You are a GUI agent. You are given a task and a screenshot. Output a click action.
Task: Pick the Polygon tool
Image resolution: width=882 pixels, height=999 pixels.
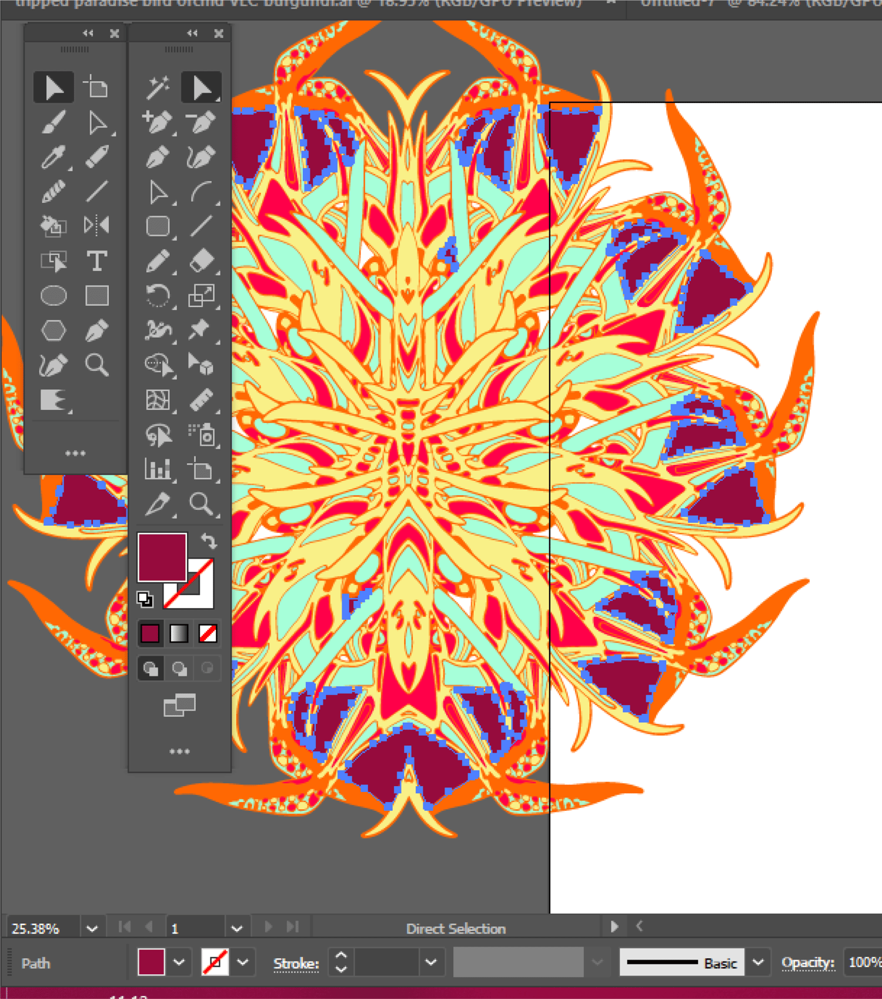tap(54, 330)
